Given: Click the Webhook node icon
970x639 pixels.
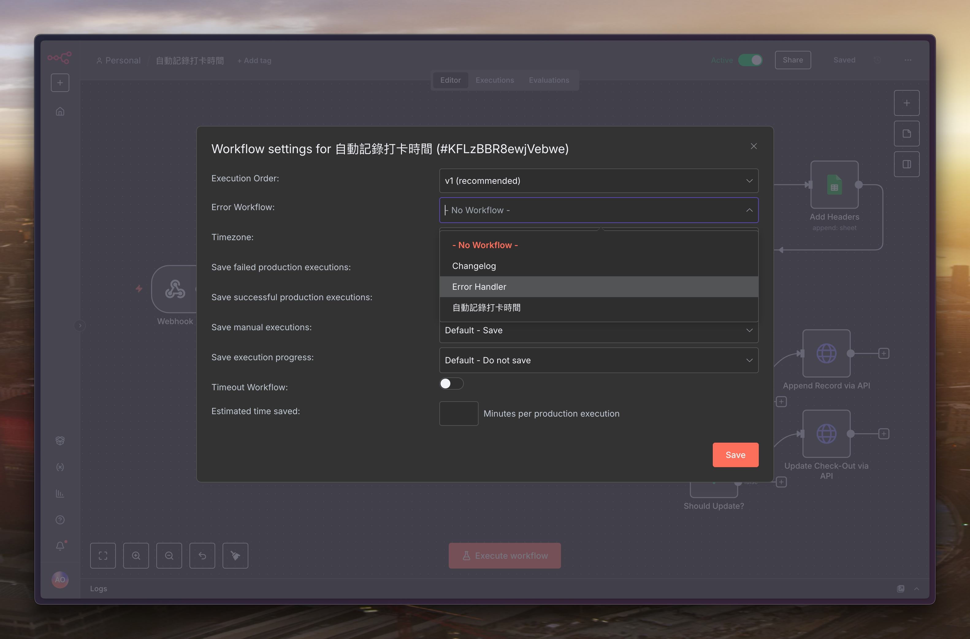Looking at the screenshot, I should (x=175, y=289).
